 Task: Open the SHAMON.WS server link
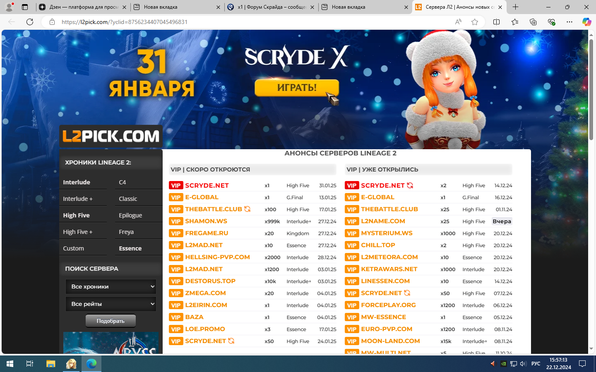click(x=206, y=221)
